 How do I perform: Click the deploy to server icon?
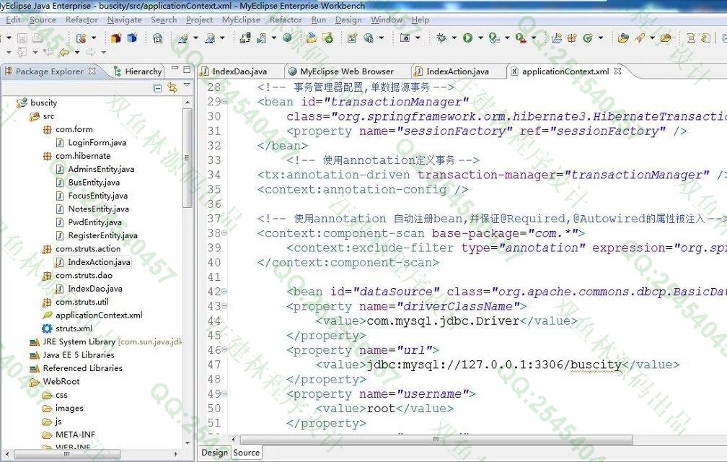pyautogui.click(x=245, y=38)
